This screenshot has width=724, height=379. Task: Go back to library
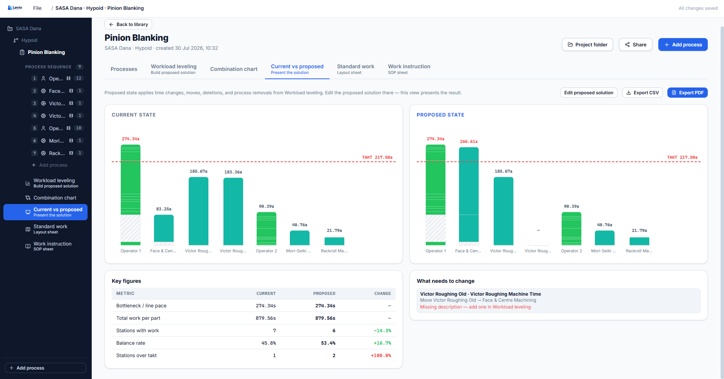pos(128,25)
